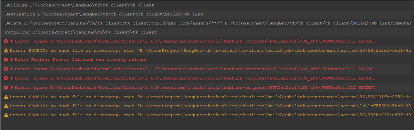The image size is (414, 130).
Task: Click the error icon on the first spawn error
Action: [6, 41]
